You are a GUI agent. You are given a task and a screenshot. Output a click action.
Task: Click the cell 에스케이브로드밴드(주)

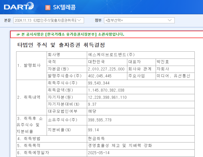pyautogui.click(x=111, y=55)
